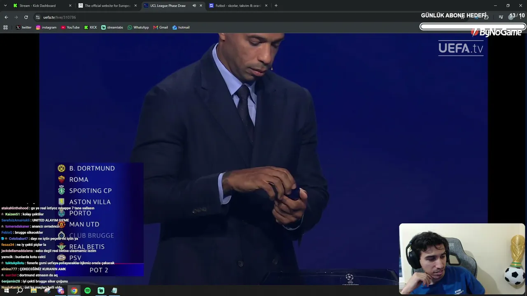
Task: Open Windows search from the taskbar
Action: [x=20, y=291]
